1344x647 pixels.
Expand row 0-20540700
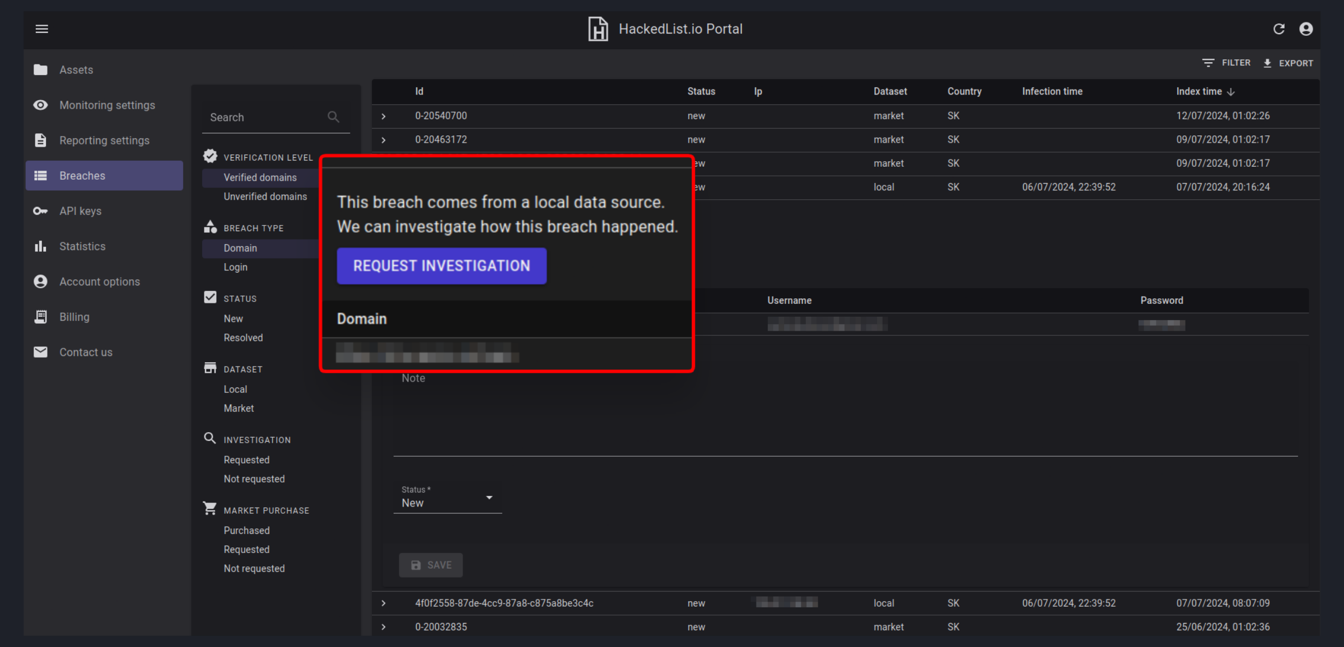click(384, 116)
